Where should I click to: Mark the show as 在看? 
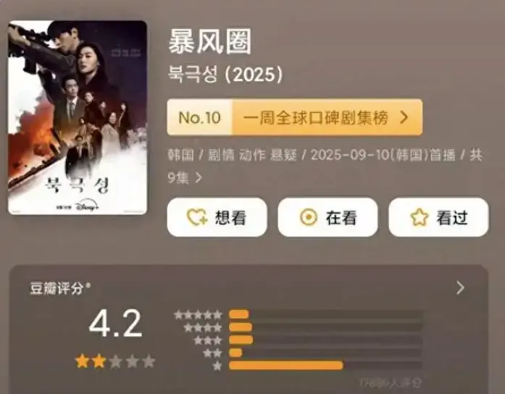pyautogui.click(x=328, y=217)
